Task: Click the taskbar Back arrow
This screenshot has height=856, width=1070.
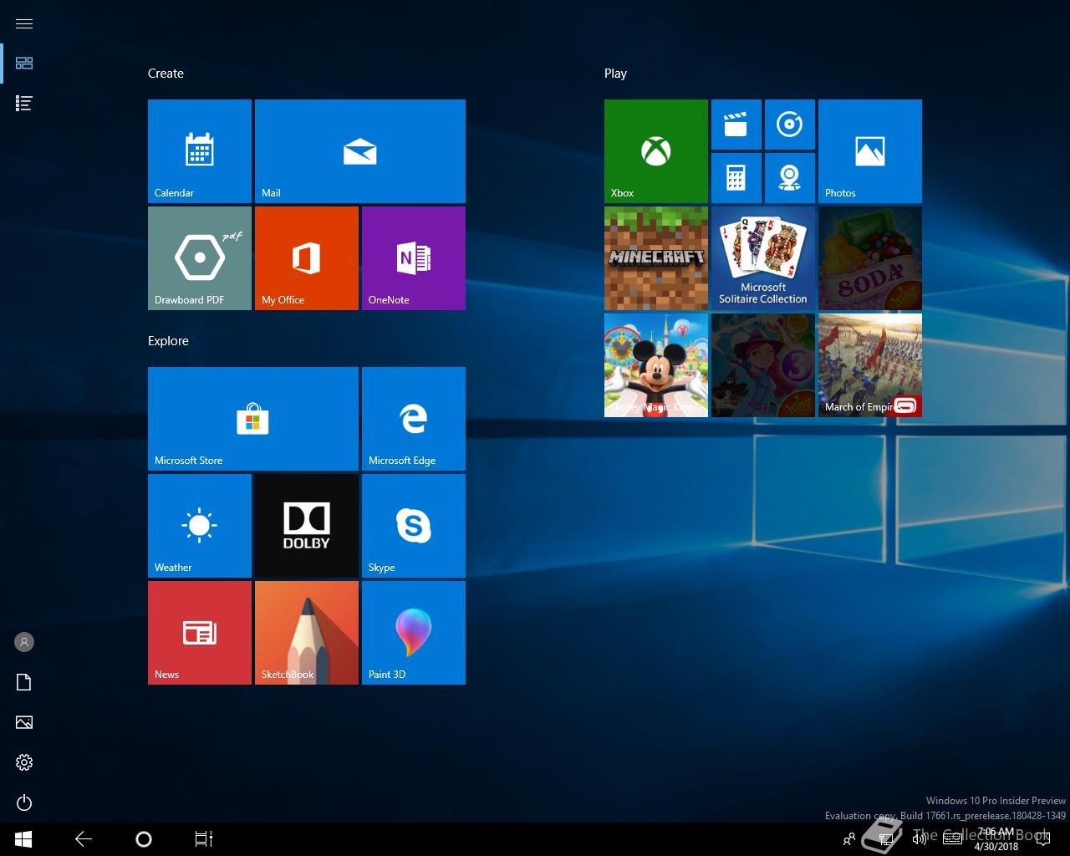Action: pos(84,839)
